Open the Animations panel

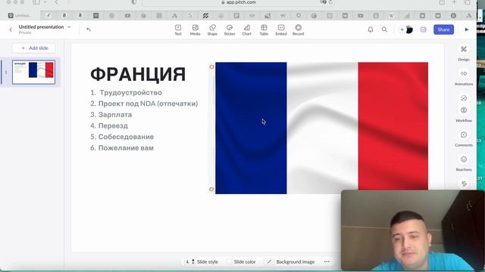click(464, 77)
